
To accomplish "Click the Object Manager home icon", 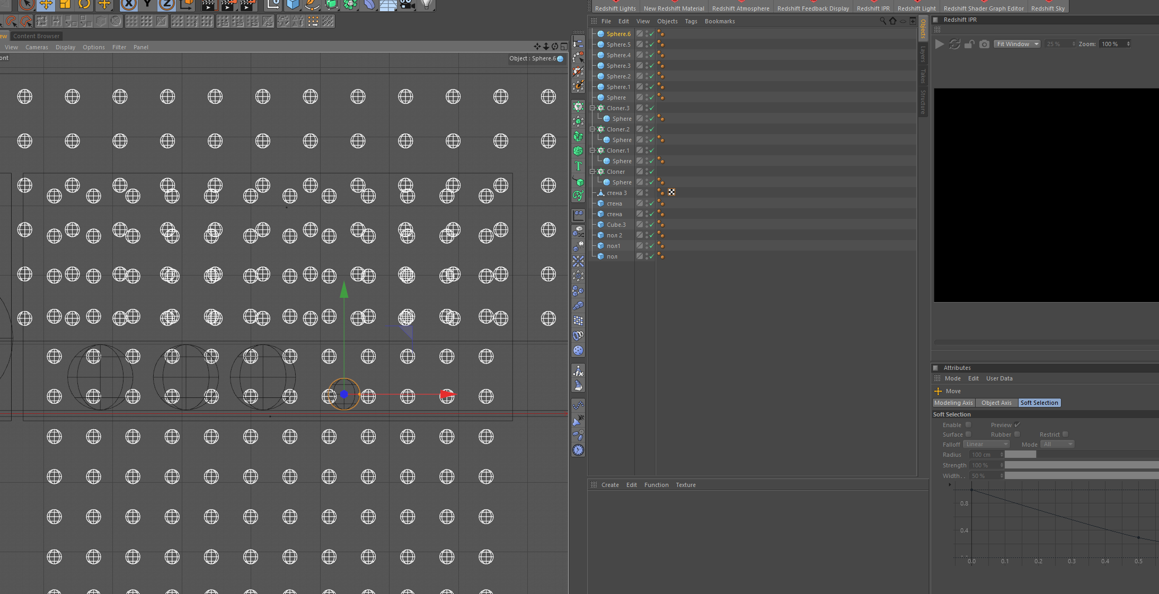I will click(893, 21).
